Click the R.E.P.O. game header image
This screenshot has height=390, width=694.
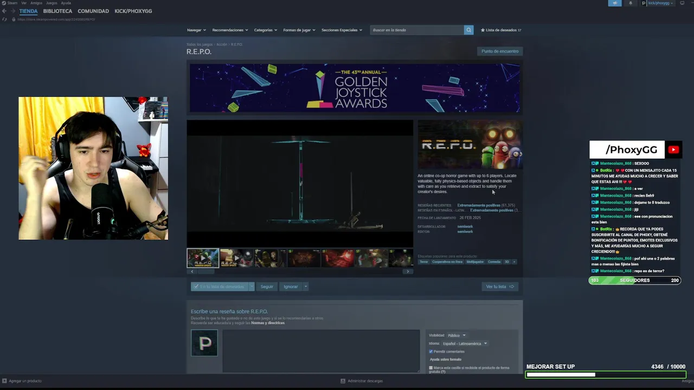[470, 145]
